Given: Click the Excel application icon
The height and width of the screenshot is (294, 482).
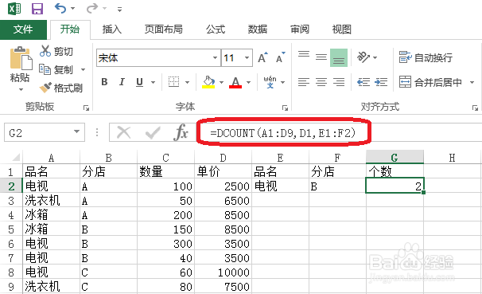Looking at the screenshot, I should tap(14, 8).
